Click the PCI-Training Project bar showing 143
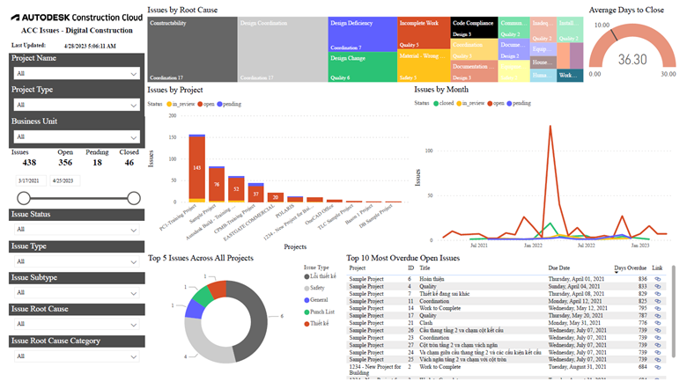Screen dimensions: 687x389 coord(196,168)
